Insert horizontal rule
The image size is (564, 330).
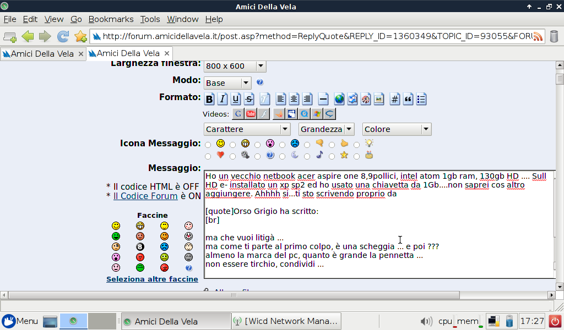point(323,99)
